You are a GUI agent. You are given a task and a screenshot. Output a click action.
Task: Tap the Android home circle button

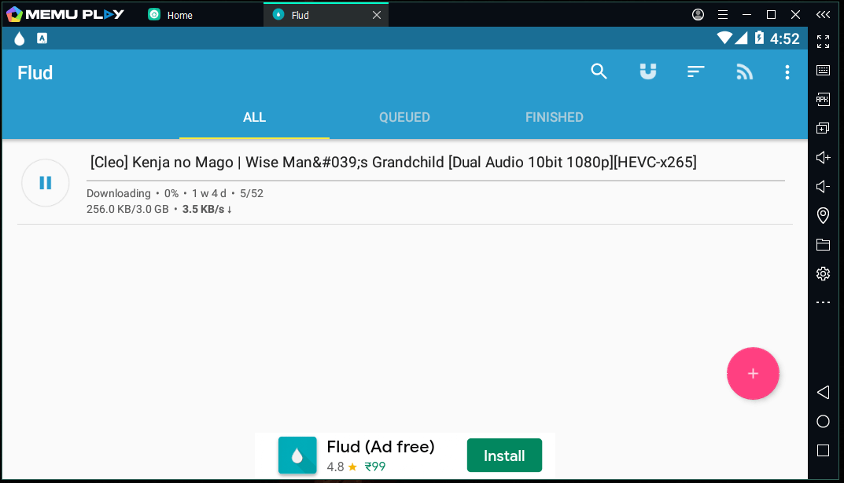click(823, 421)
